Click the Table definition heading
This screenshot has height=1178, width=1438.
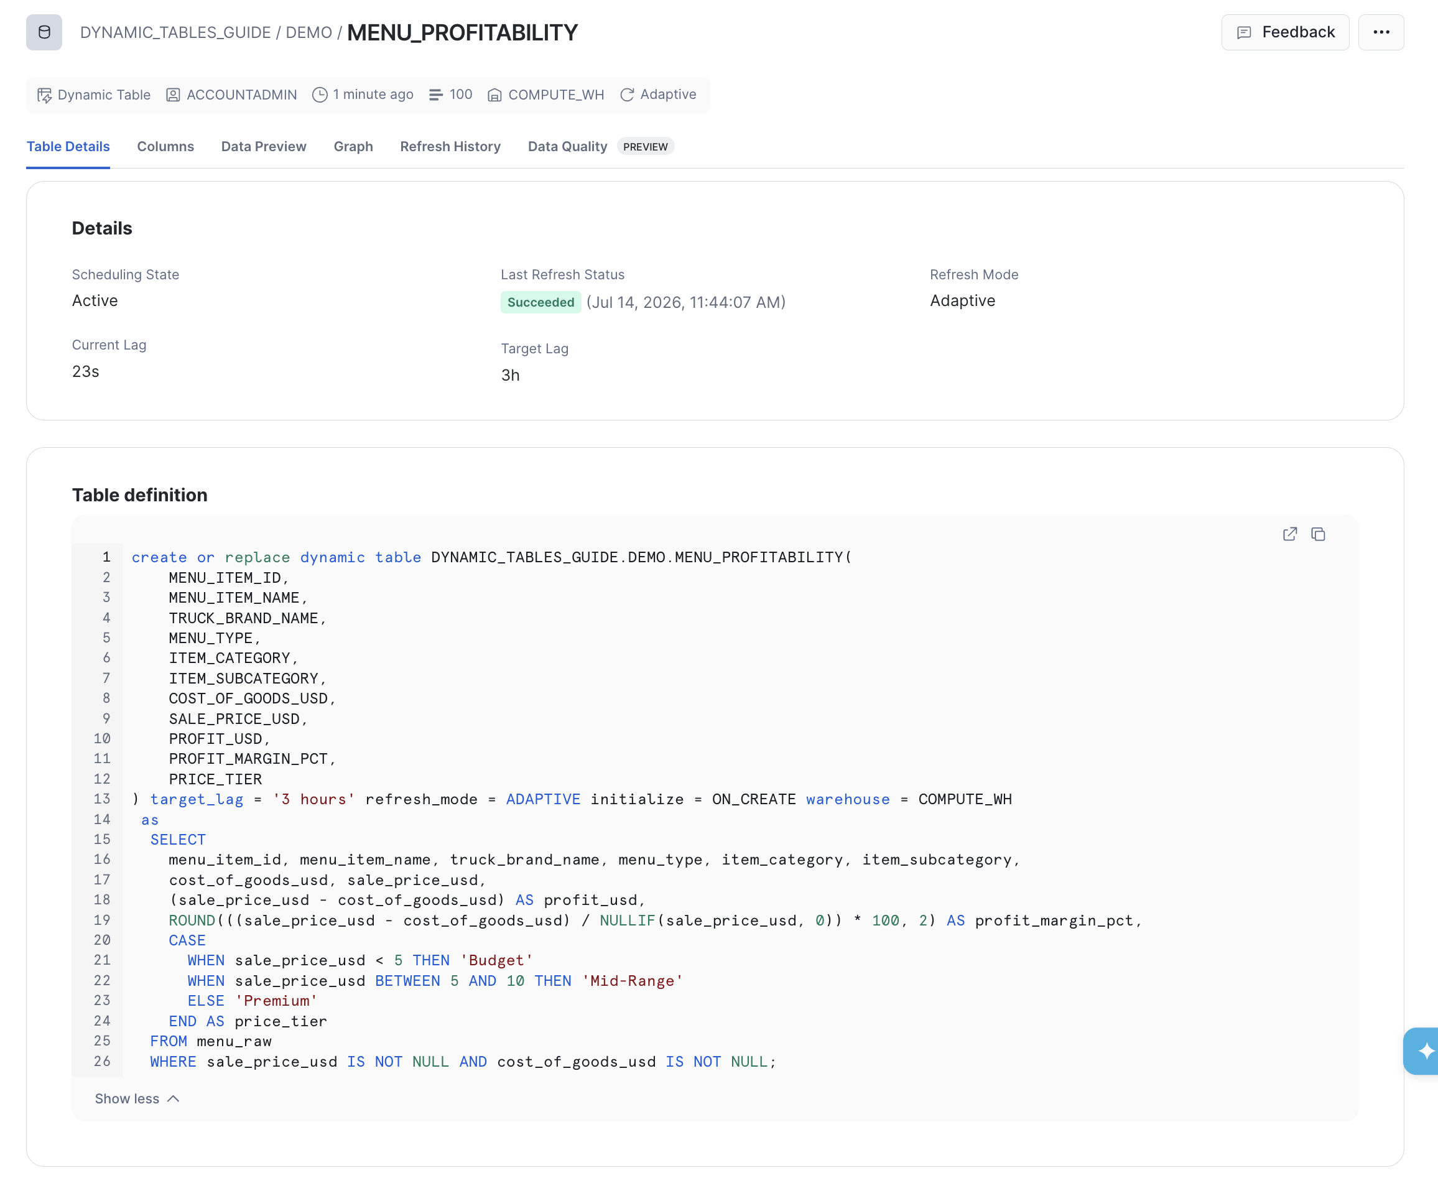click(140, 494)
